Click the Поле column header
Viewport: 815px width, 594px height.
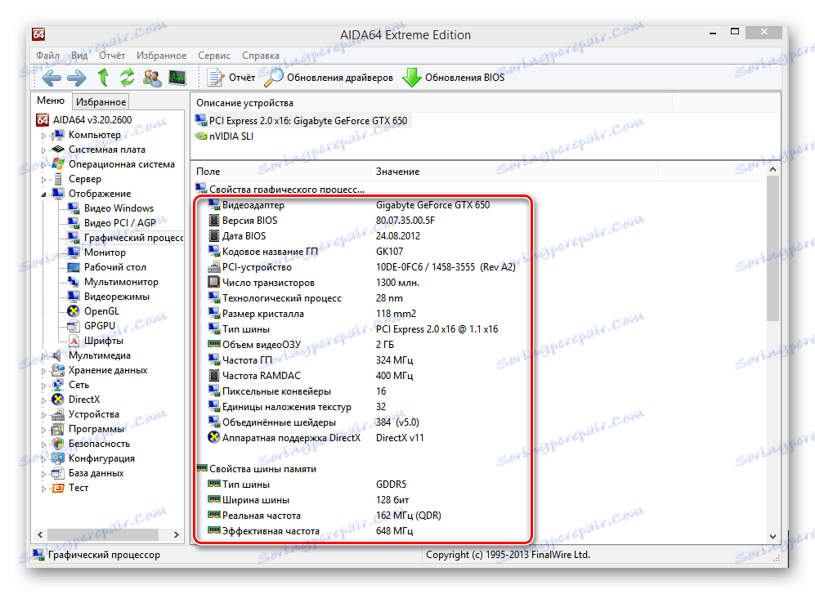(x=280, y=172)
